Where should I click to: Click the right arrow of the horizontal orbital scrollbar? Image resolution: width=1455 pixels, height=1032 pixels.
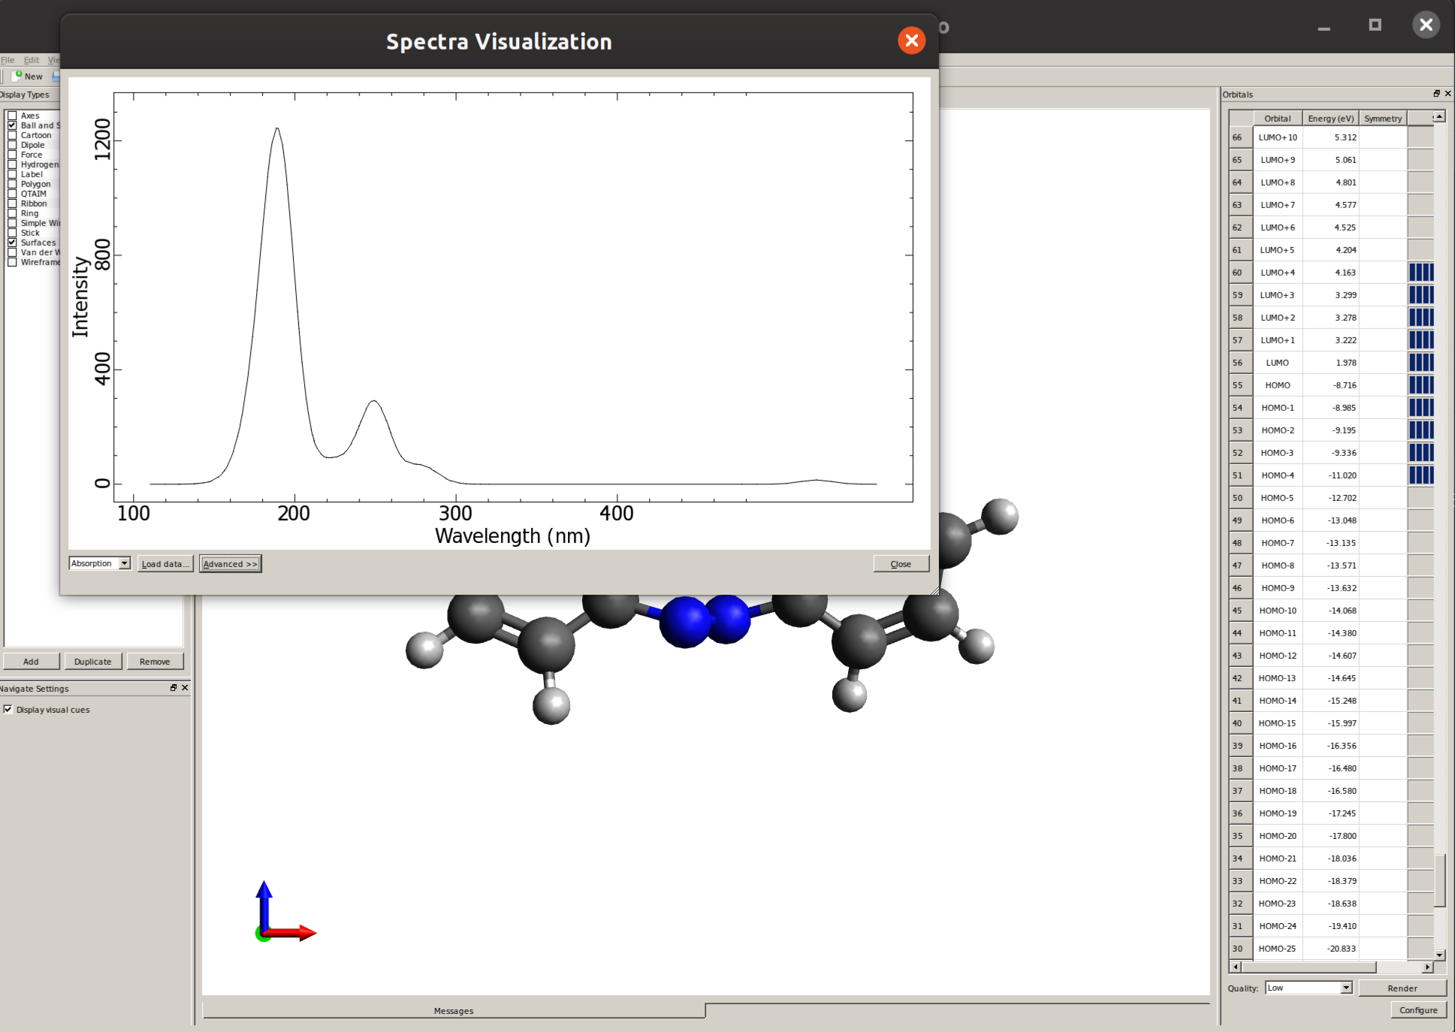point(1427,967)
